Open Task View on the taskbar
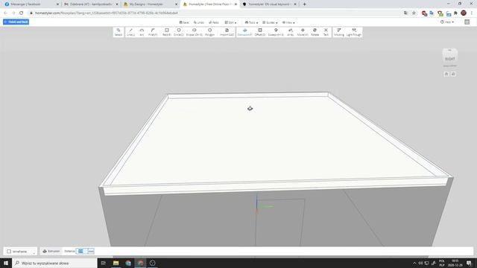Viewport: 477px width, 268px height. pyautogui.click(x=103, y=263)
